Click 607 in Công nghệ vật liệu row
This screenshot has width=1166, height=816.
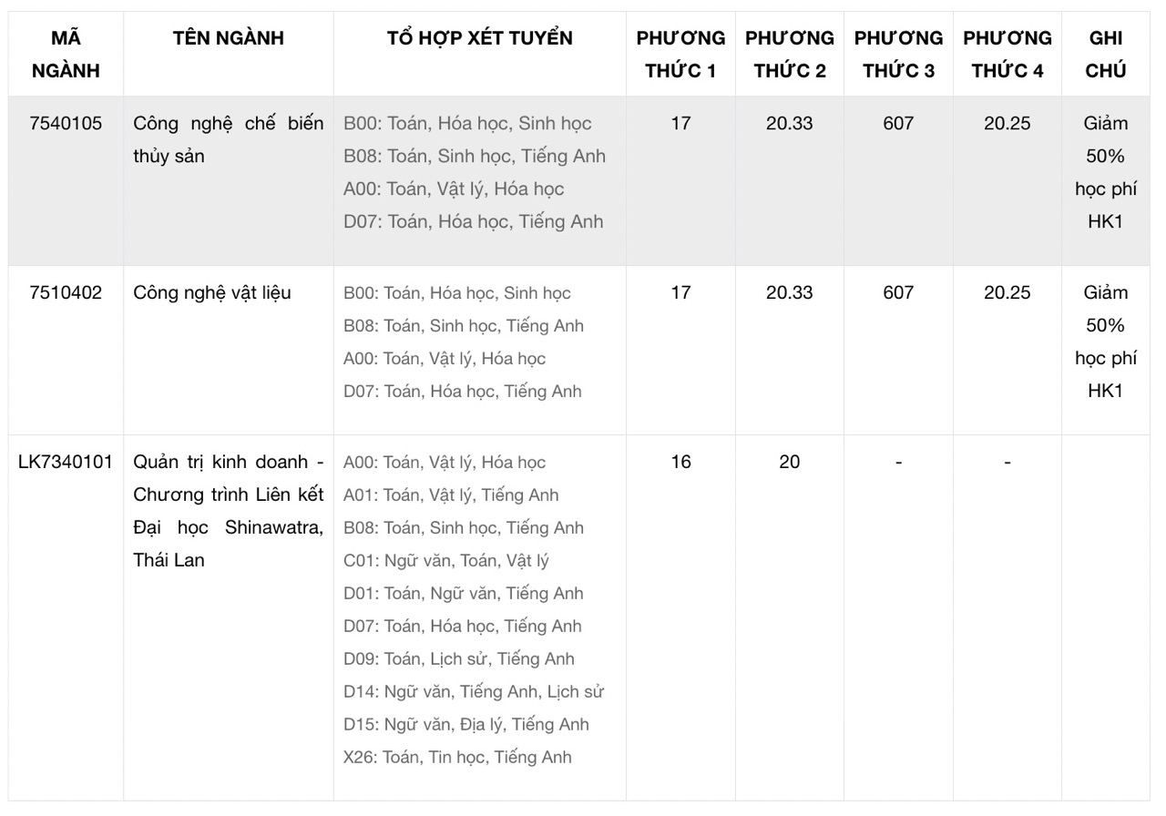point(898,292)
